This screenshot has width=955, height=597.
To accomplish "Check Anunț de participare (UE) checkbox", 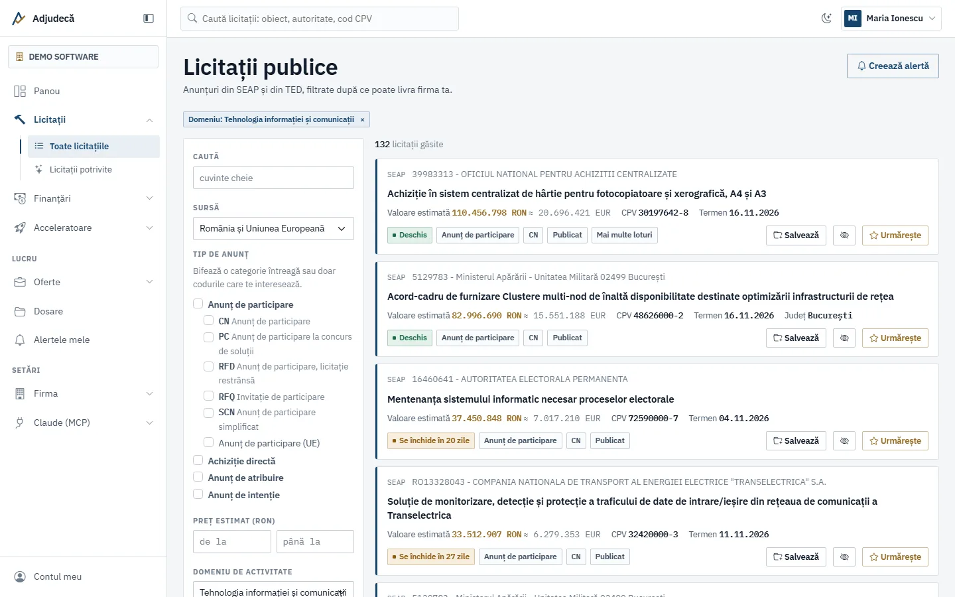I will tap(208, 442).
